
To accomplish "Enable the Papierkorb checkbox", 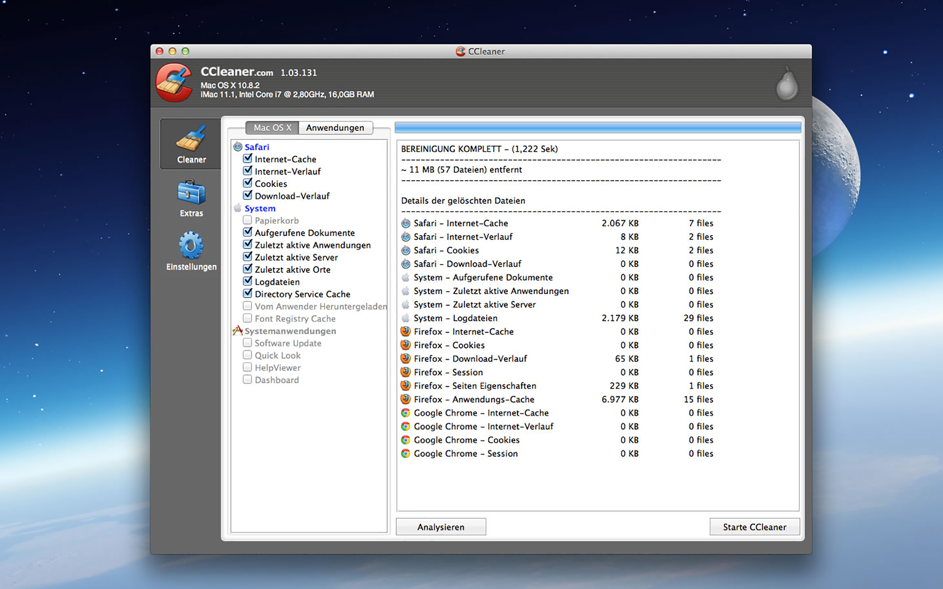I will (x=248, y=220).
